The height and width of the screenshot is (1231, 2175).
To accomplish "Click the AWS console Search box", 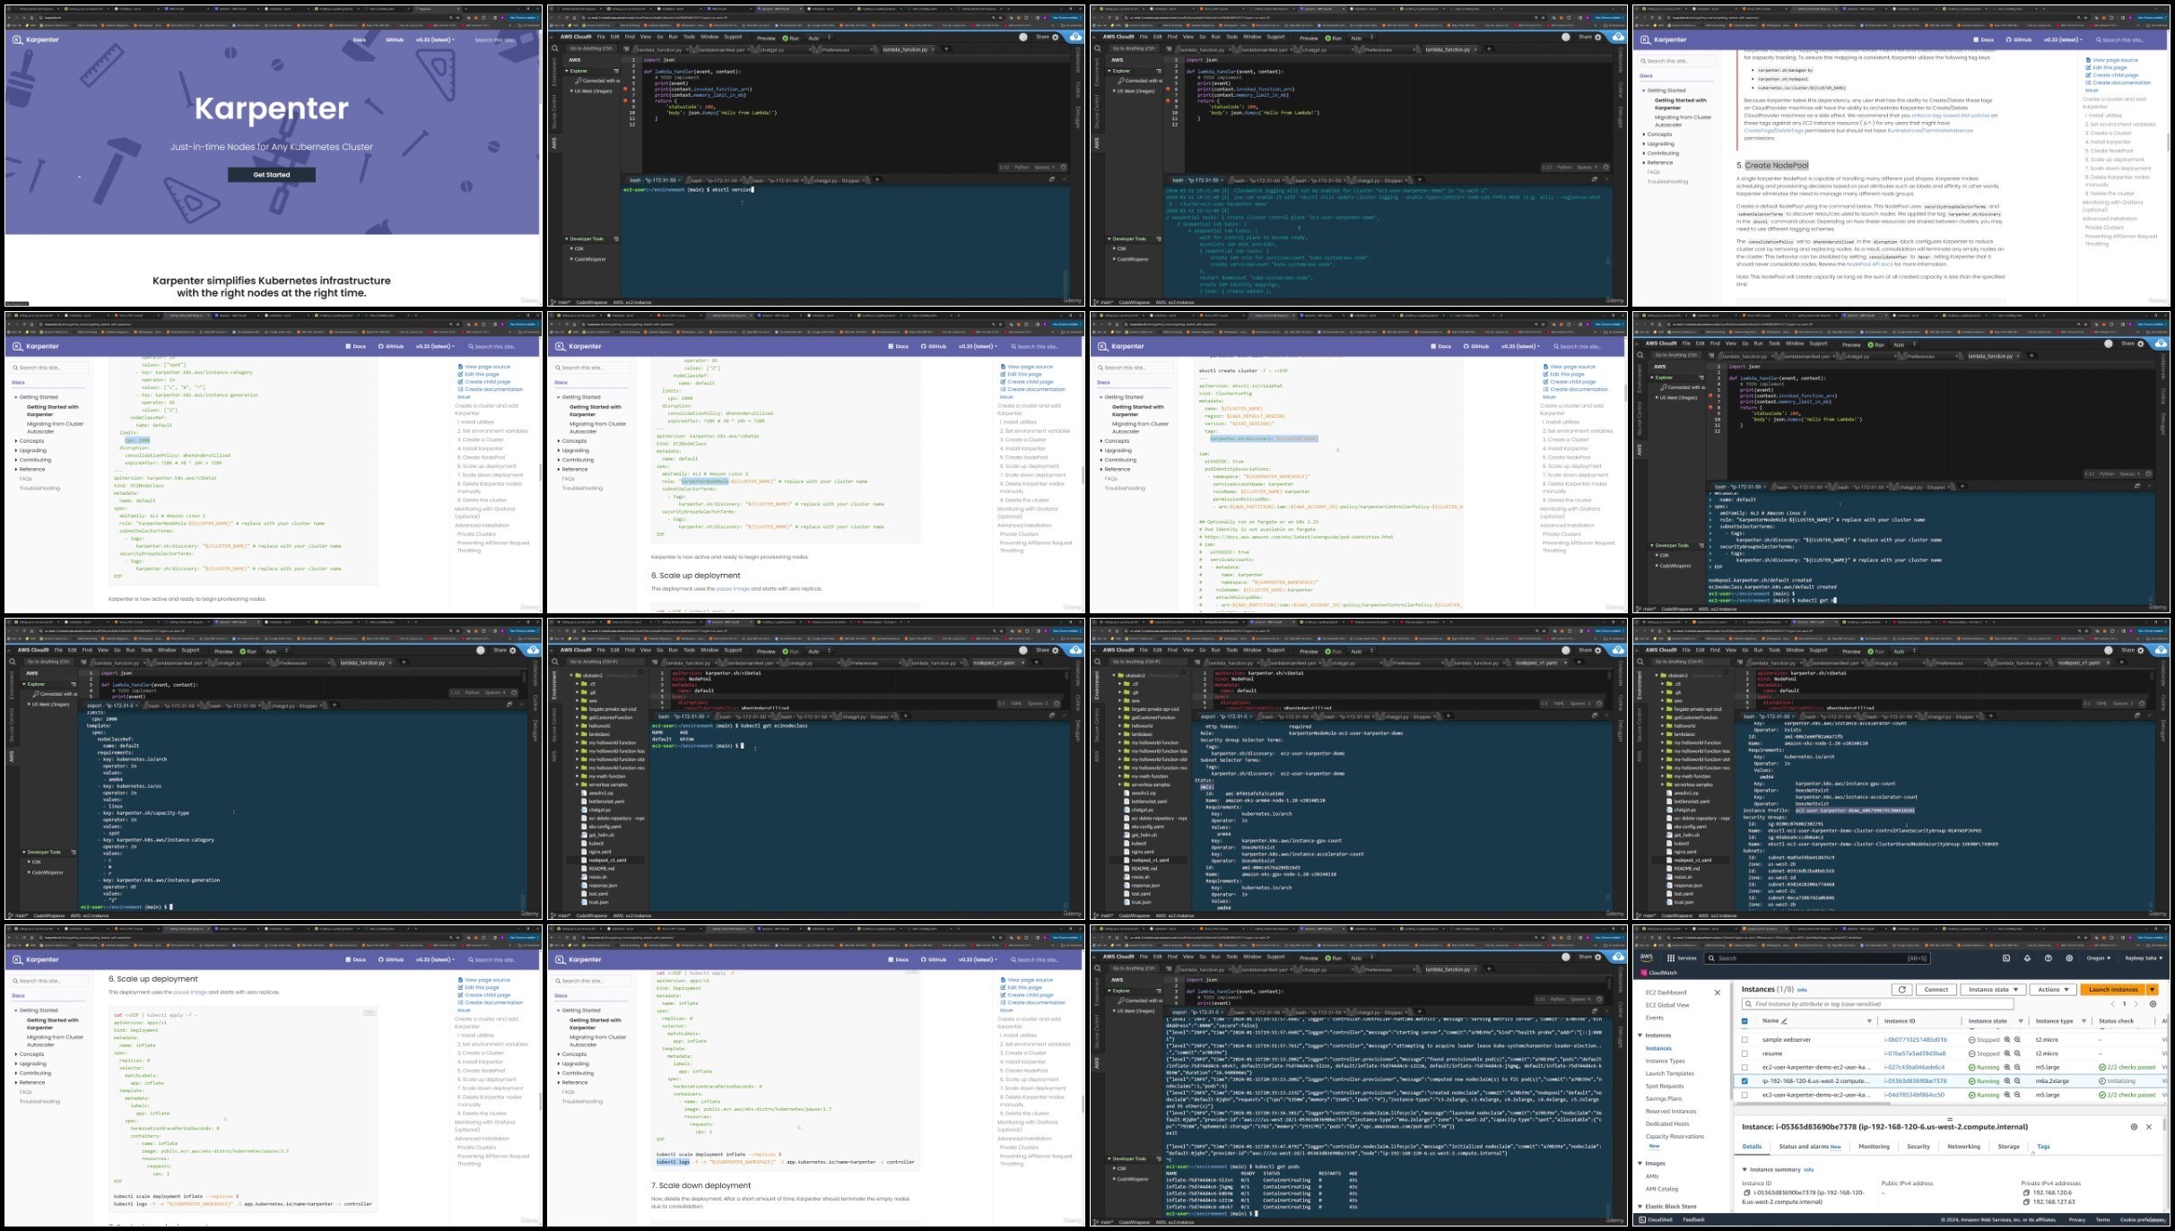I will (1817, 958).
